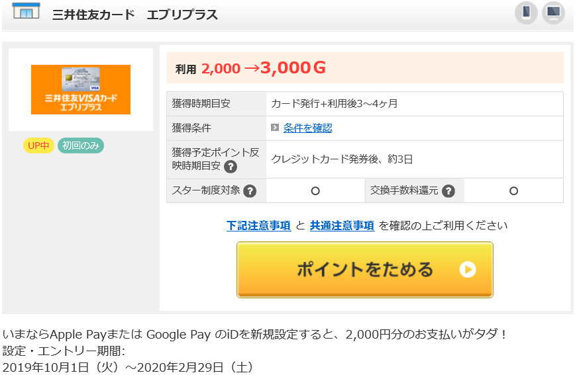Click the UP中 badge
The width and height of the screenshot is (575, 375).
[38, 146]
